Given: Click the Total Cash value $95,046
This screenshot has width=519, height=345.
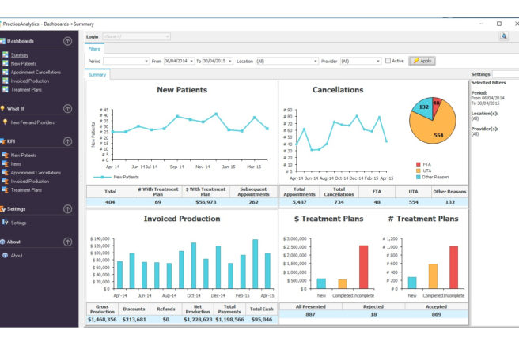Looking at the screenshot, I should point(262,320).
